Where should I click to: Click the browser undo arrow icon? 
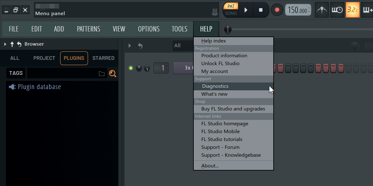pos(19,44)
